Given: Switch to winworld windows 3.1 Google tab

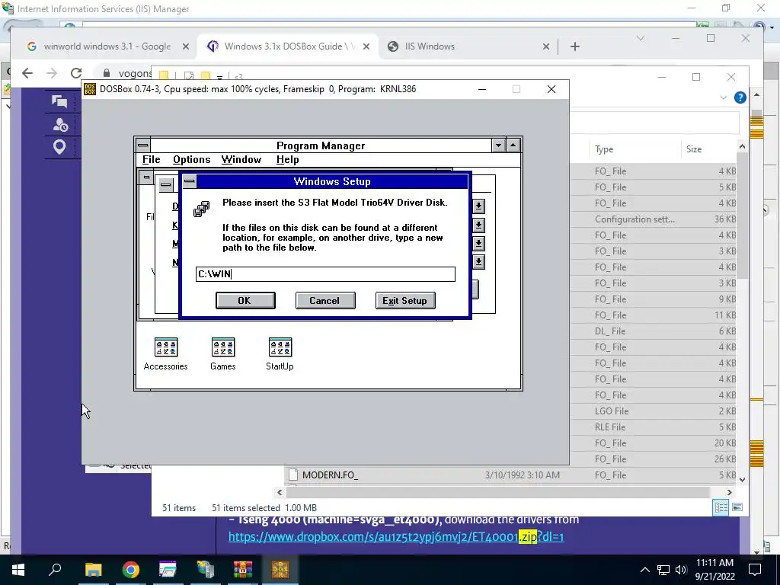Looking at the screenshot, I should click(x=107, y=46).
